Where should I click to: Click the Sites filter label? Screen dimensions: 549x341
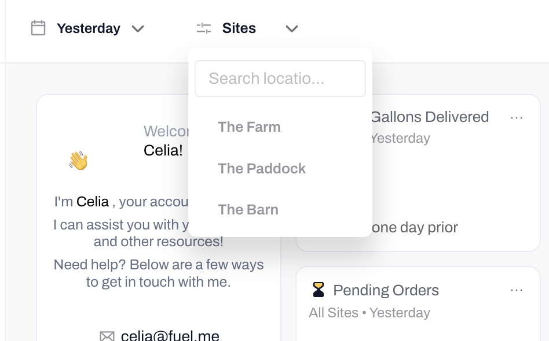point(239,28)
